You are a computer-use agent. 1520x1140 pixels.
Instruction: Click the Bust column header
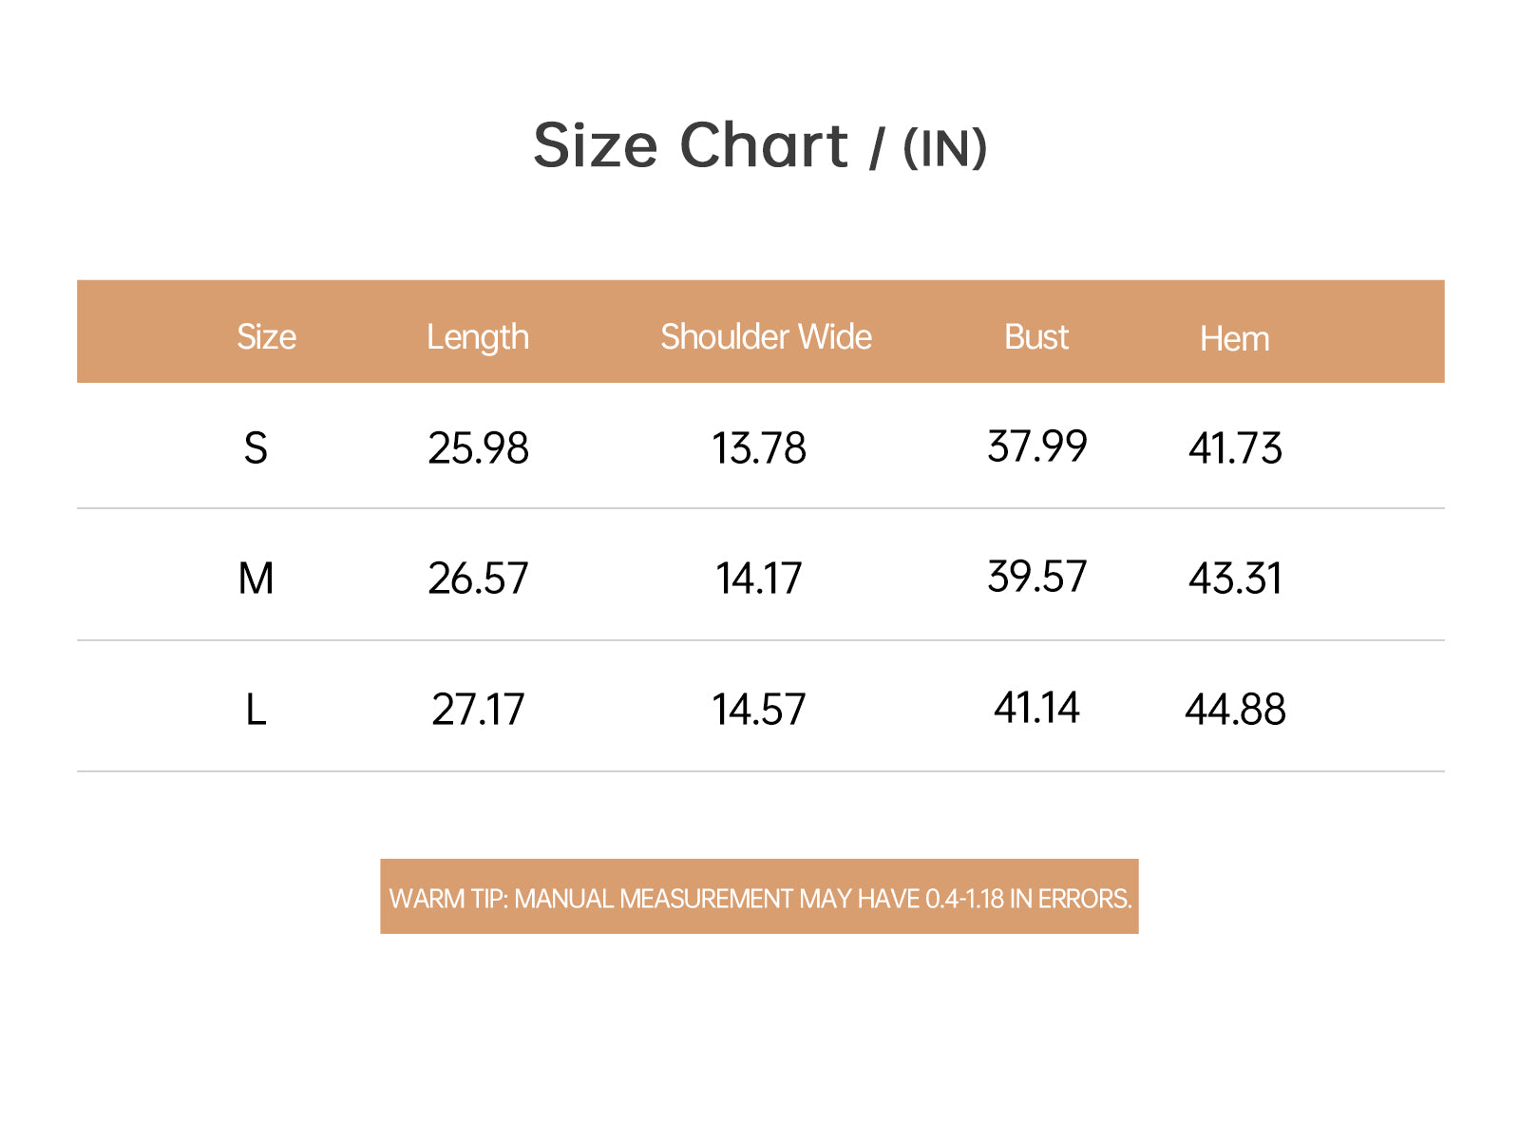click(x=1036, y=336)
